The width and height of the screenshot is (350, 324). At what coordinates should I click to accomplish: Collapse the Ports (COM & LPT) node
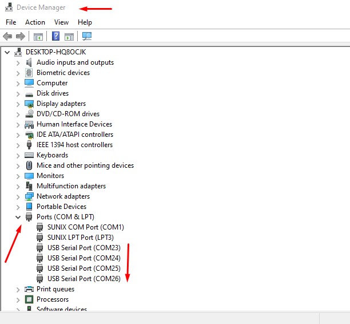click(18, 217)
